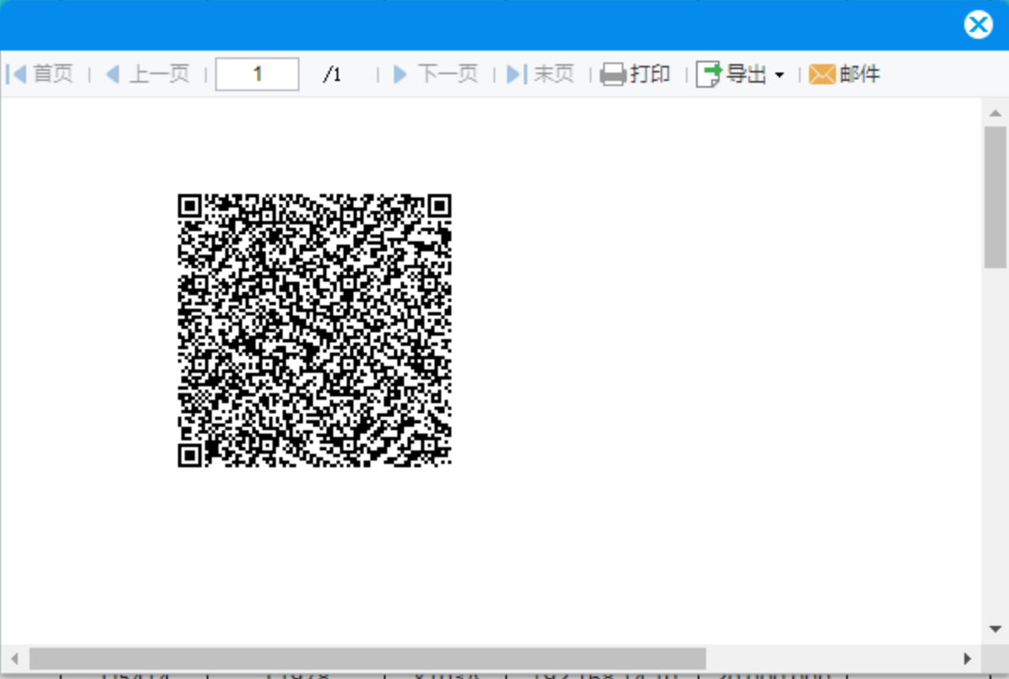1009x679 pixels.
Task: Click the vertical scrollbar thumb
Action: pyautogui.click(x=996, y=197)
